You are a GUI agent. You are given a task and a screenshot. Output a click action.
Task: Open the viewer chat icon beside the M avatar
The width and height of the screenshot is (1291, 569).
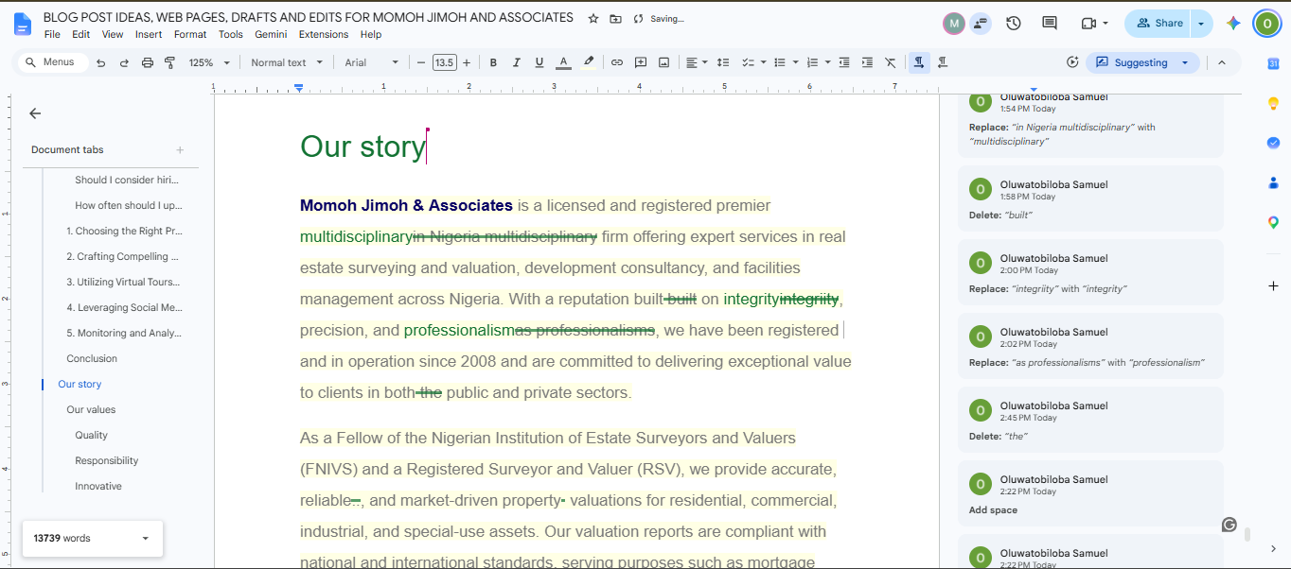point(981,24)
